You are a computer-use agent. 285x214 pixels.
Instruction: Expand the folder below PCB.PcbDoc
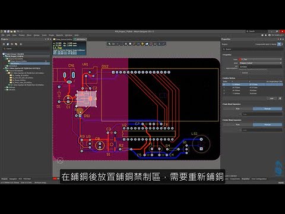[x=5, y=66]
